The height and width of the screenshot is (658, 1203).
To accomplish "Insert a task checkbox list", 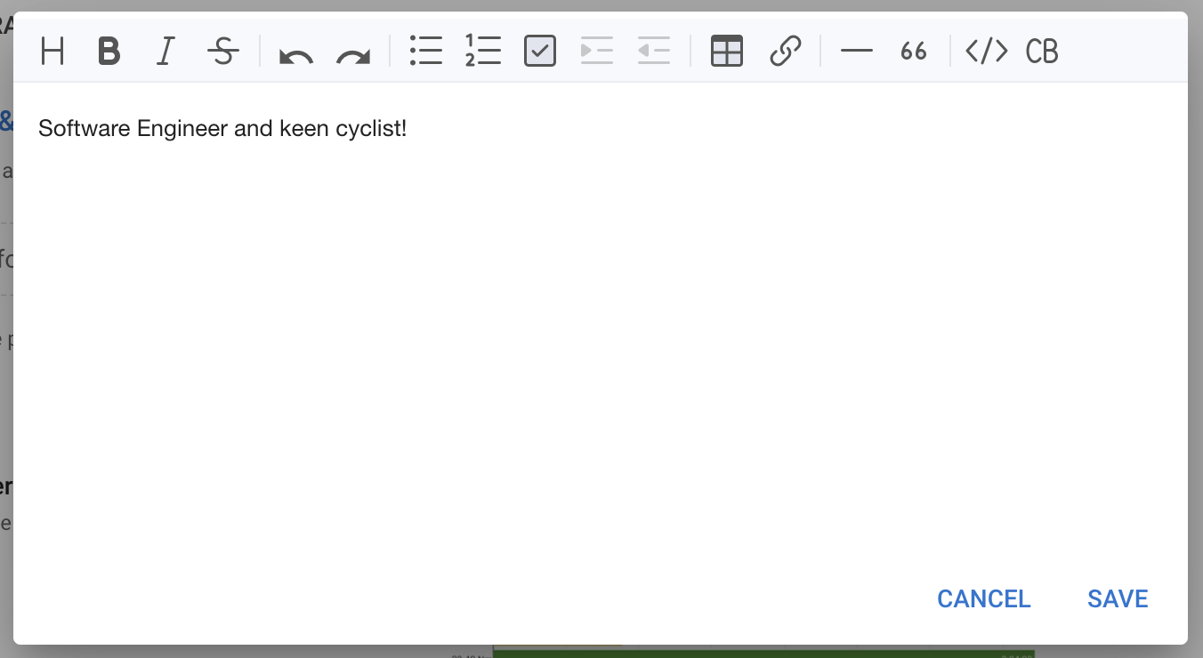I will tap(540, 52).
